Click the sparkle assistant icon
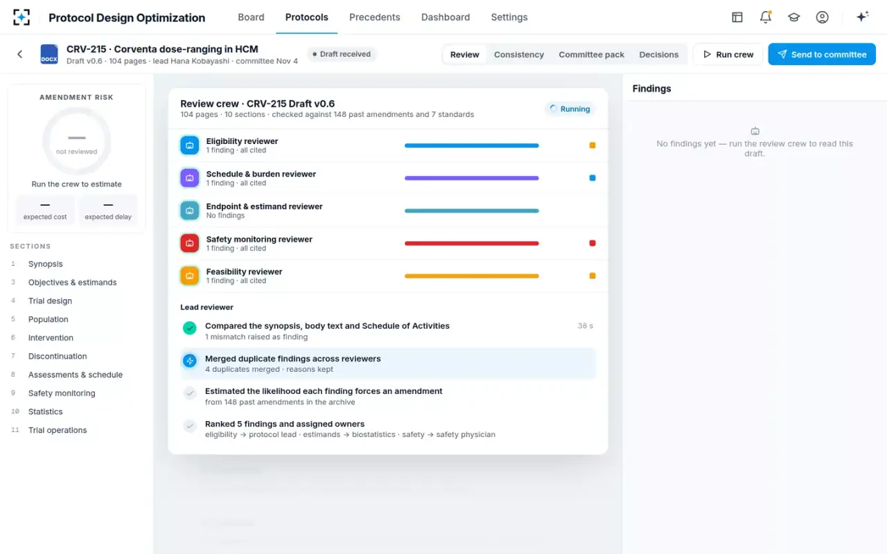The height and width of the screenshot is (554, 887). 863,17
